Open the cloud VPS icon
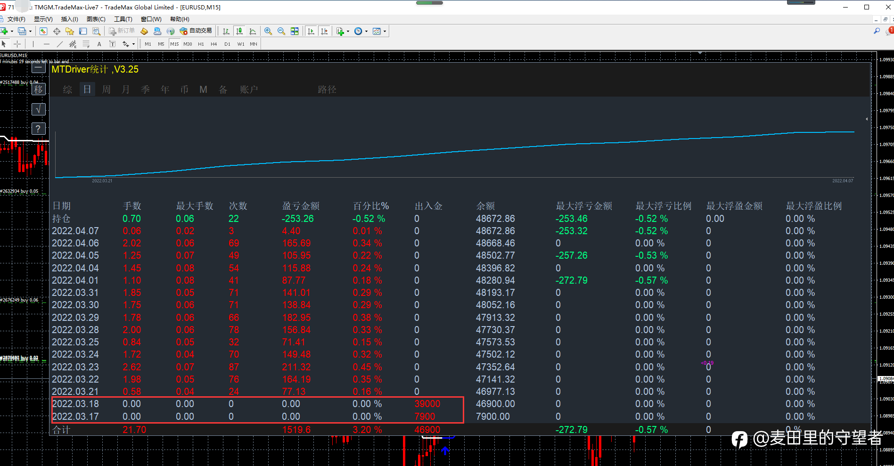The height and width of the screenshot is (466, 894). click(x=157, y=31)
